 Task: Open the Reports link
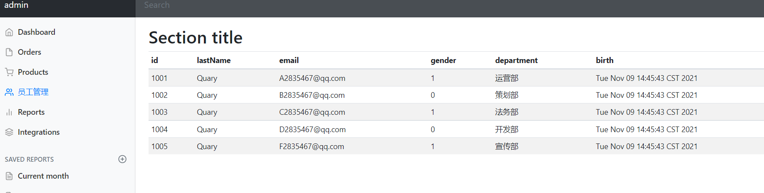(31, 112)
